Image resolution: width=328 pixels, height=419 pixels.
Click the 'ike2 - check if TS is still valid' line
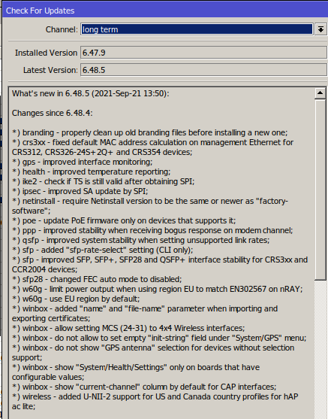(104, 181)
